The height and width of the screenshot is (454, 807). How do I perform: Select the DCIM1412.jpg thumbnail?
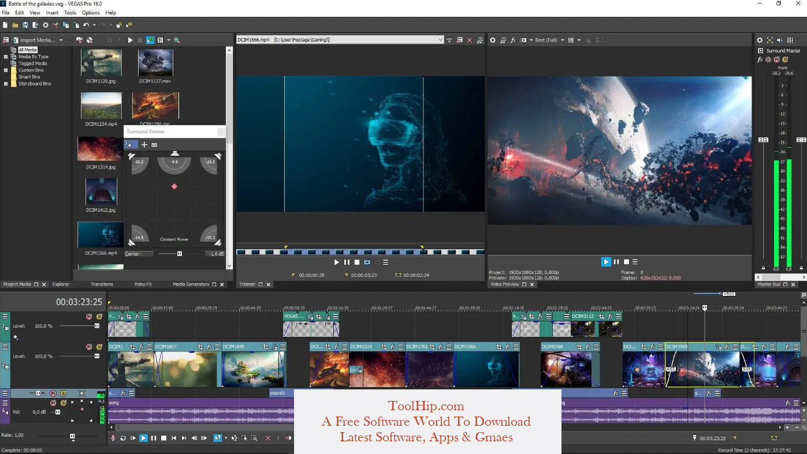[x=101, y=192]
